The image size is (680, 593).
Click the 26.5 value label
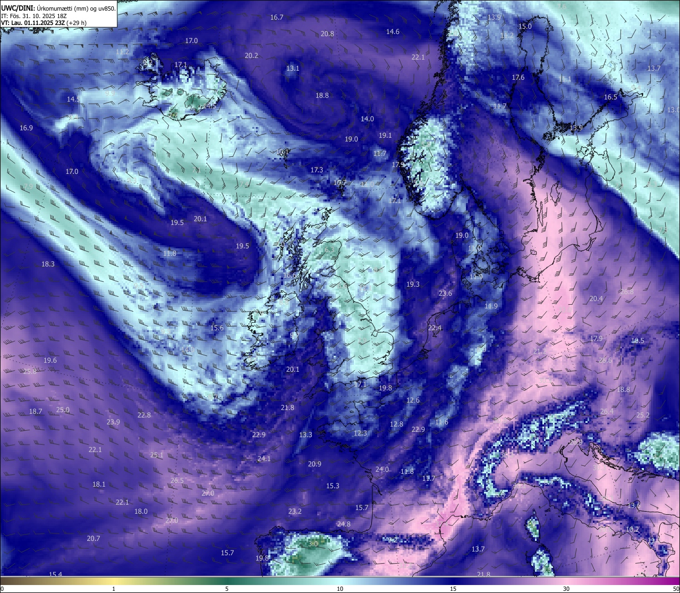[x=177, y=480]
